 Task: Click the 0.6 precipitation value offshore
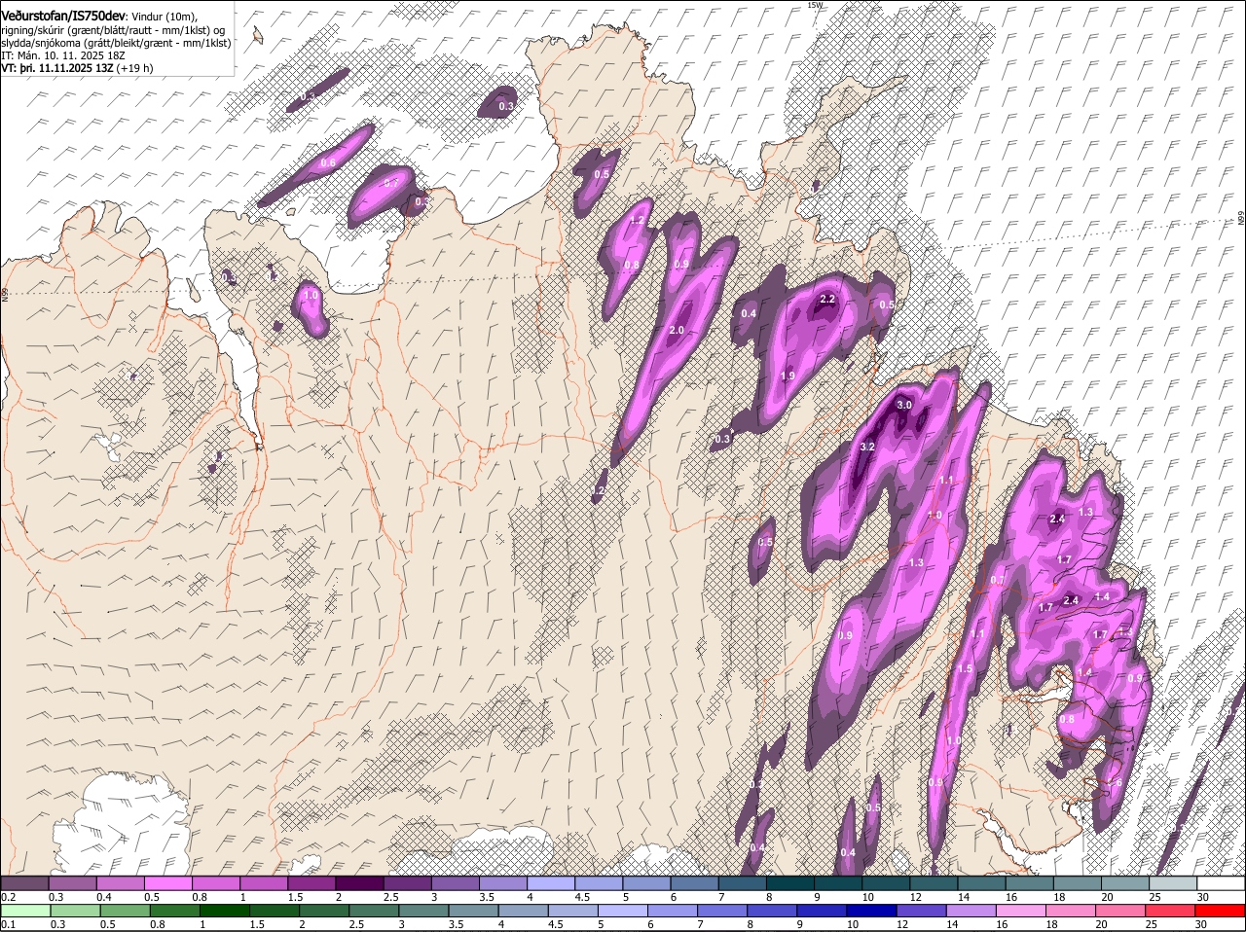click(x=328, y=162)
